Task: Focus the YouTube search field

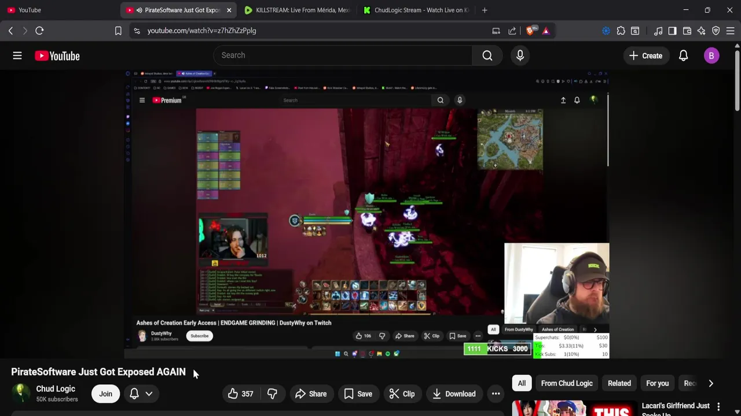Action: [343, 55]
